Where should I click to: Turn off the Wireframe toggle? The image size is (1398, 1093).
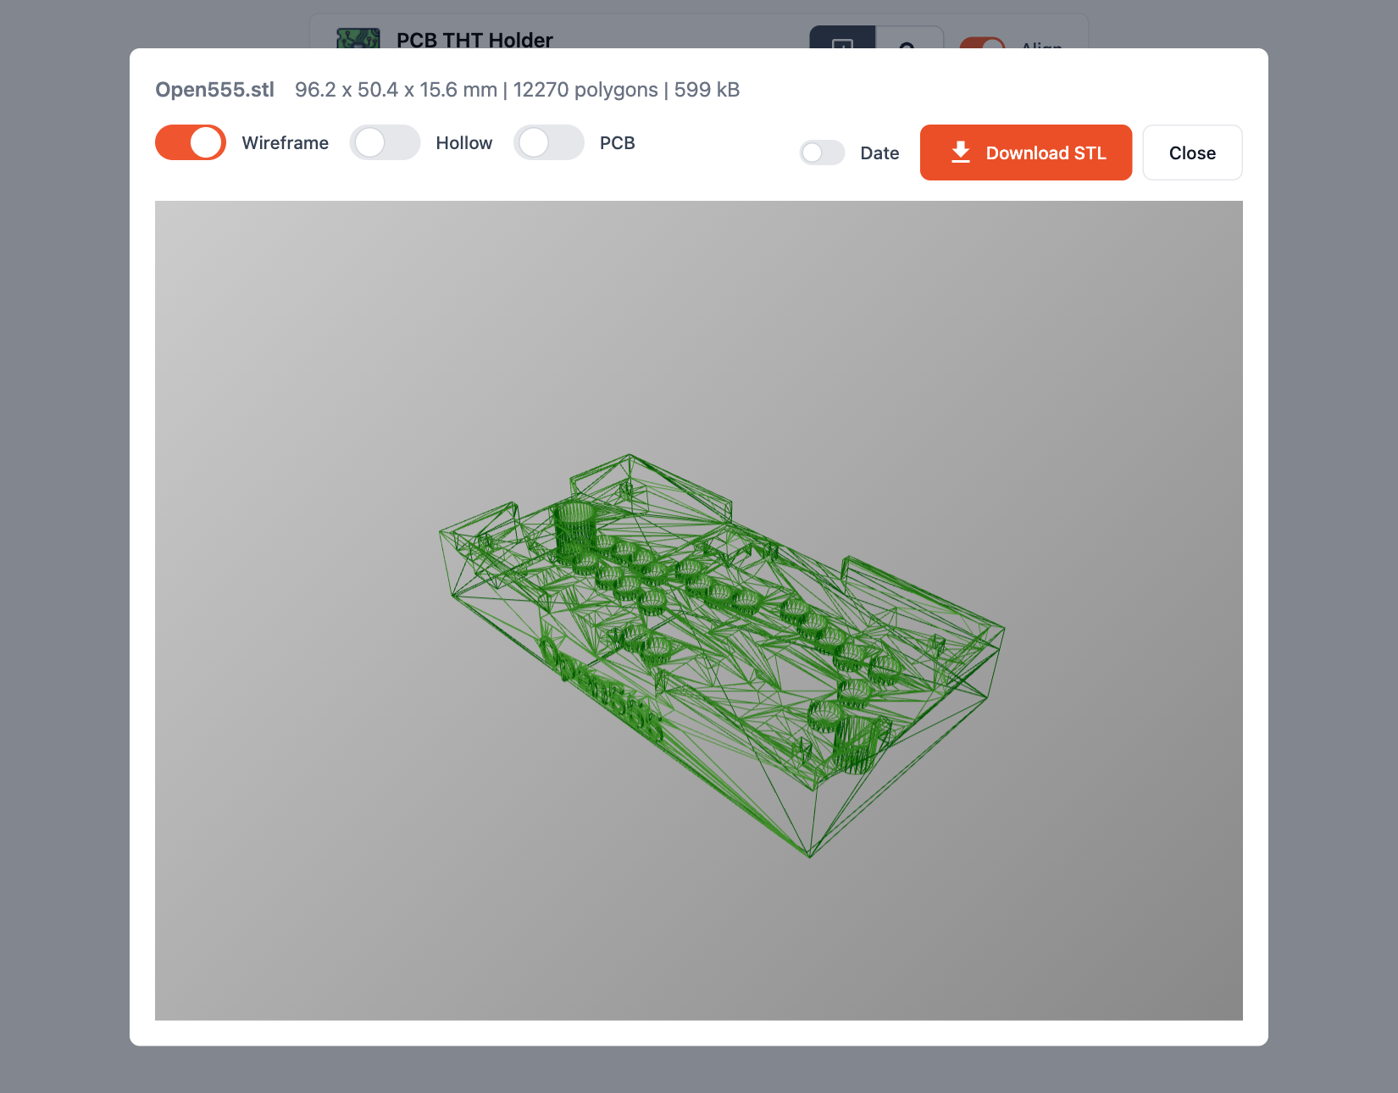[191, 142]
